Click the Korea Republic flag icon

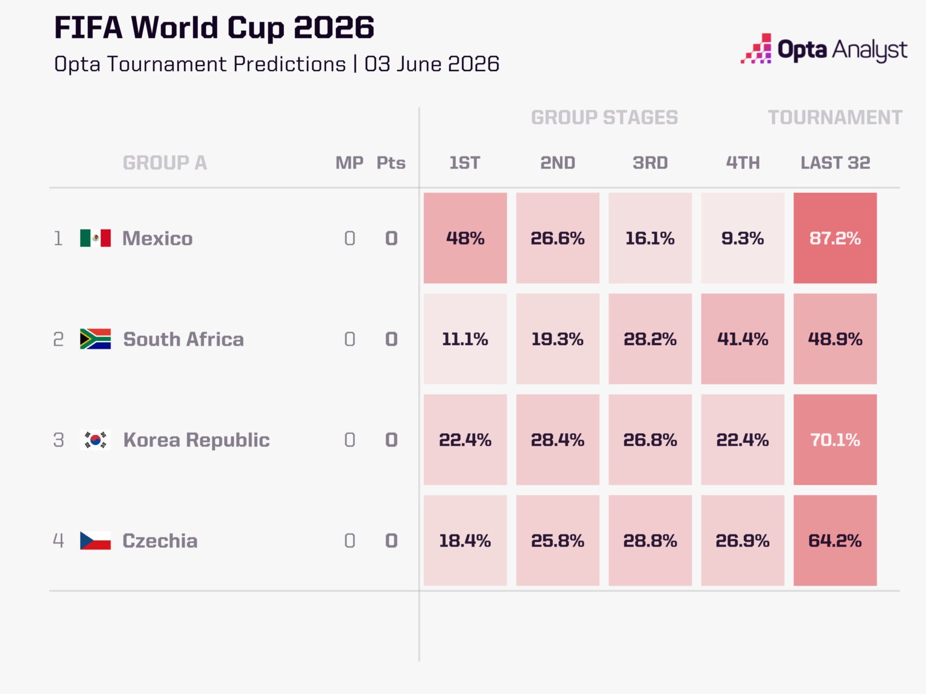coord(95,440)
